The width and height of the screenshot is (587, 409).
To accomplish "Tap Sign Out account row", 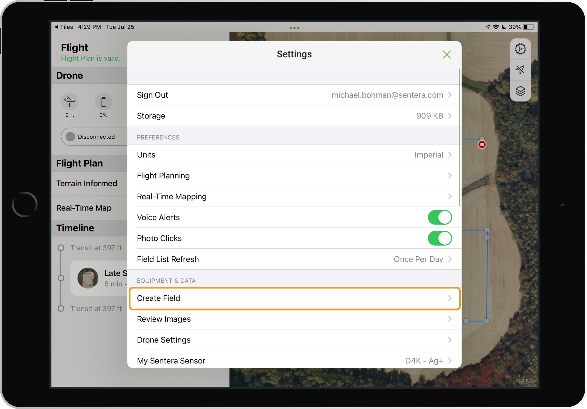I will [x=294, y=95].
